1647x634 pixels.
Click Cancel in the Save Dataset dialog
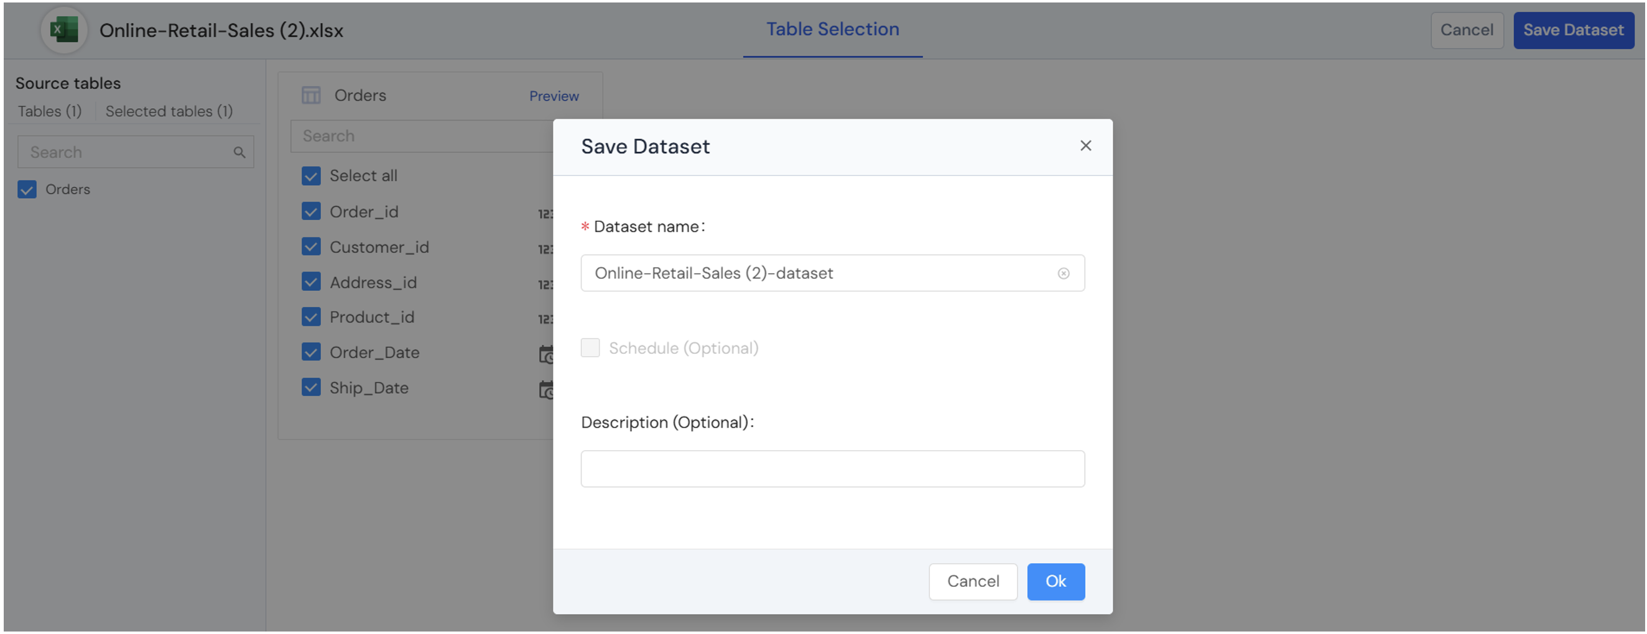[972, 581]
